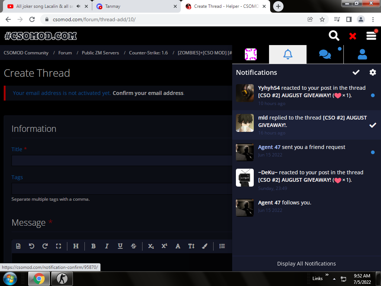
Task: Expand the Heading format option
Action: click(x=76, y=246)
